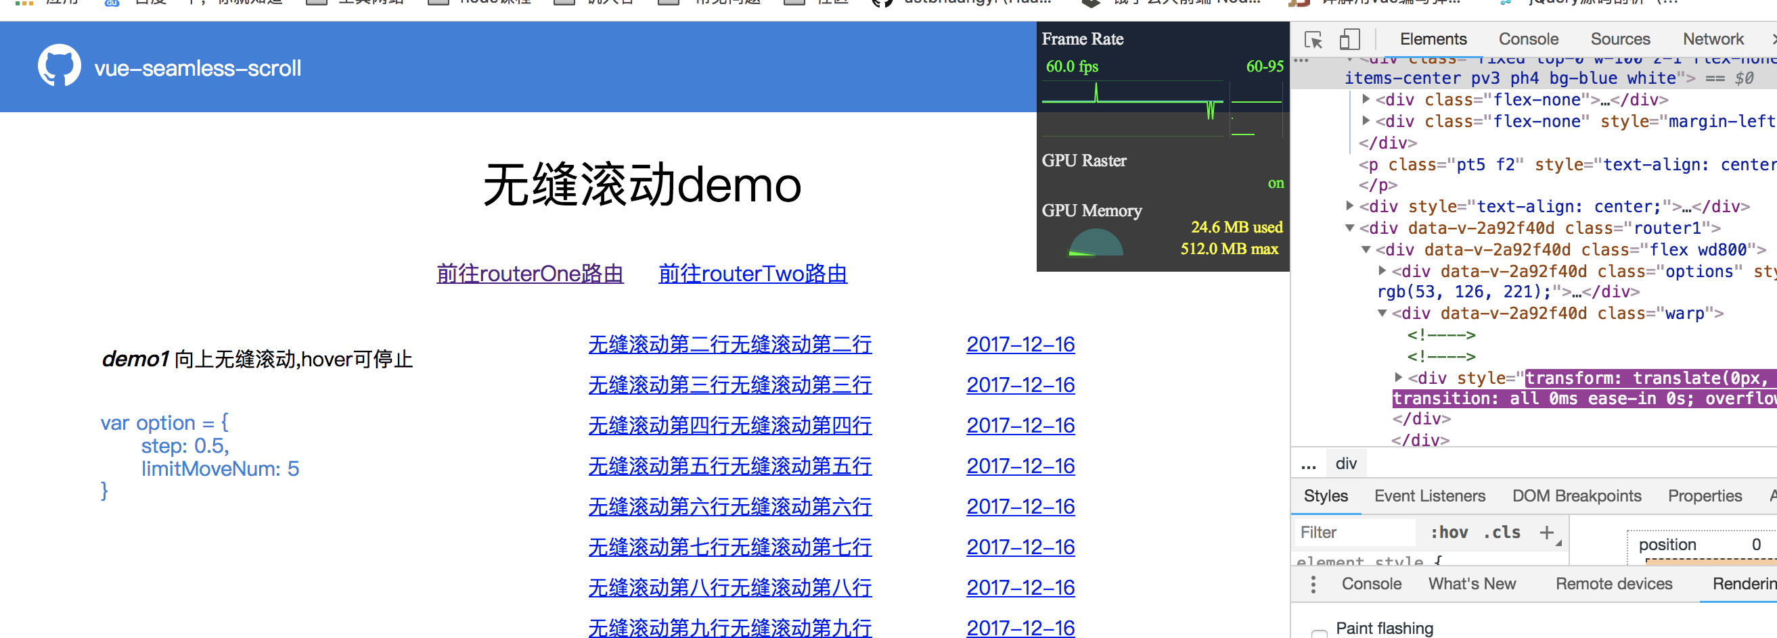Select the div breadcrumb item
Screen dimensions: 1777x638
pyautogui.click(x=1347, y=462)
